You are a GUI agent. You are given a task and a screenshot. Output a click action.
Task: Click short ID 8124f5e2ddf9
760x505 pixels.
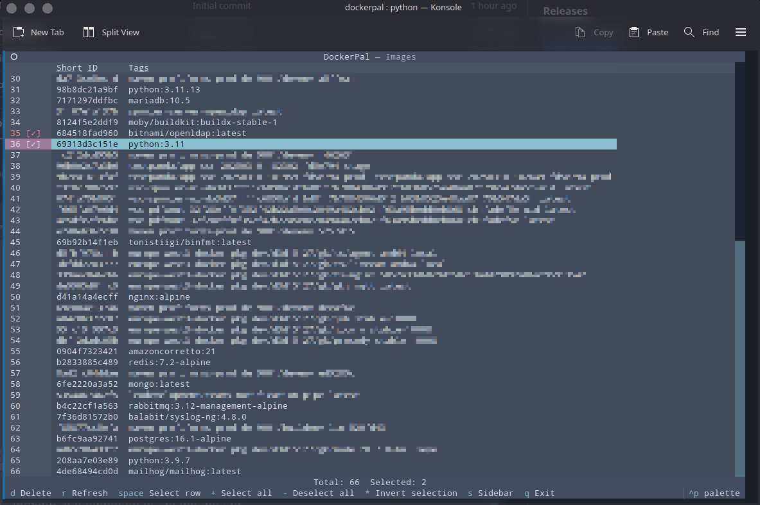click(87, 123)
